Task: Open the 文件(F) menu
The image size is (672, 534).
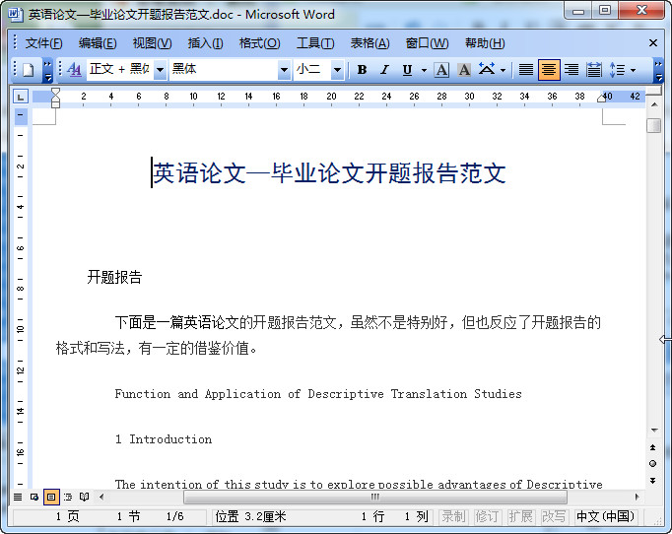Action: click(43, 43)
